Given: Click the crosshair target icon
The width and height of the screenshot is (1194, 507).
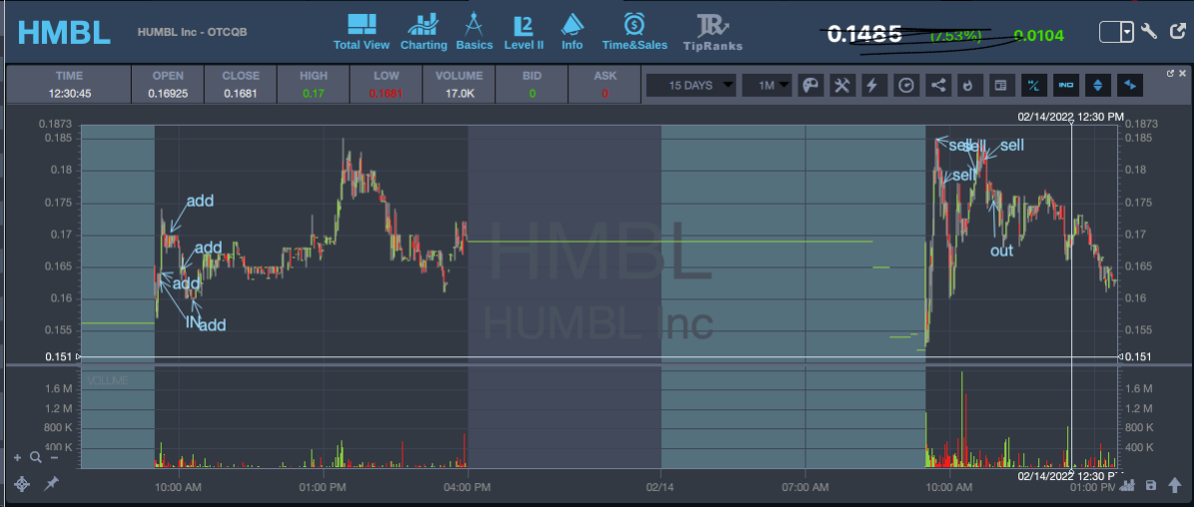Looking at the screenshot, I should coord(22,484).
